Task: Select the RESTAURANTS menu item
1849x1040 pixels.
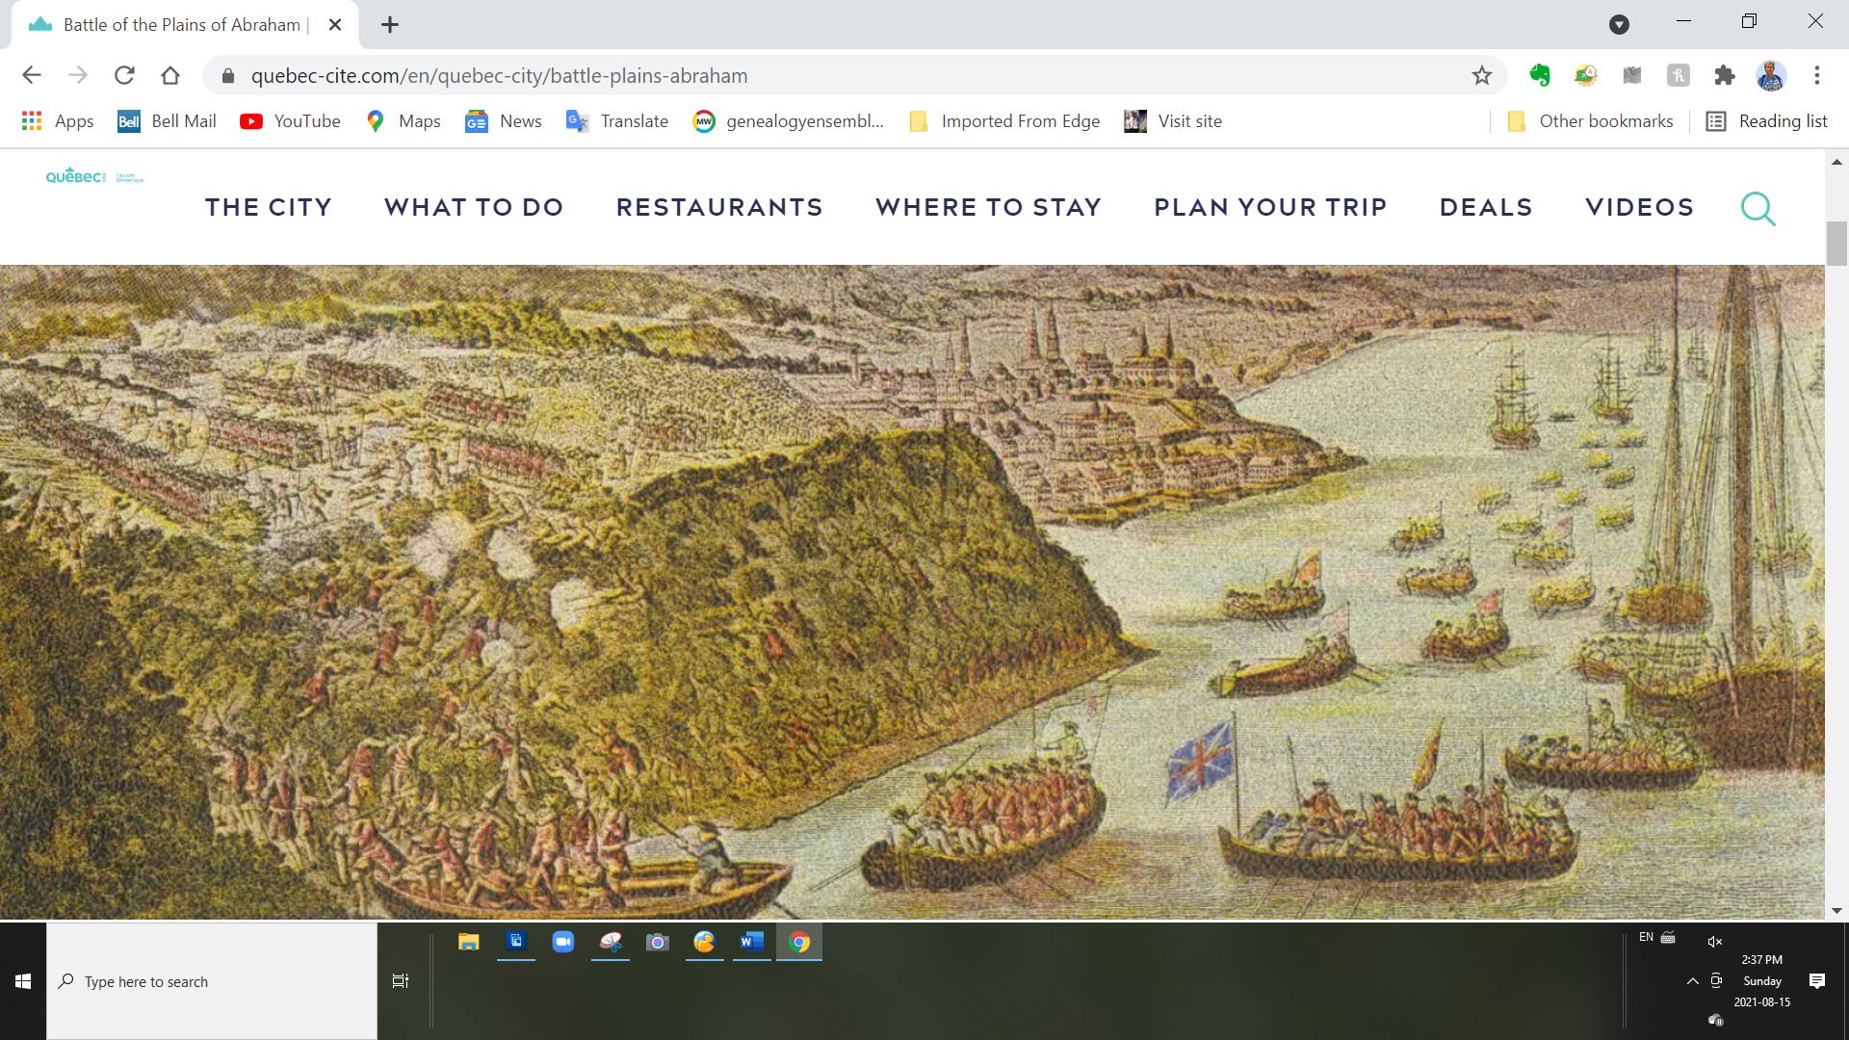Action: [719, 207]
